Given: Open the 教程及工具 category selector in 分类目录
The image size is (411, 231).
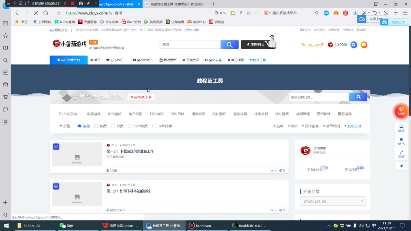Looking at the screenshot, I should (x=332, y=201).
